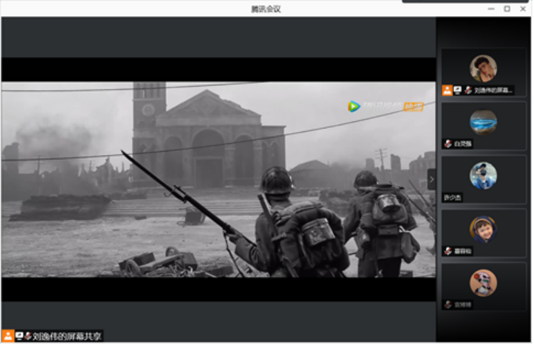Select 白灵强's blue avatar
Viewport: 534px width, 345px height.
point(483,121)
